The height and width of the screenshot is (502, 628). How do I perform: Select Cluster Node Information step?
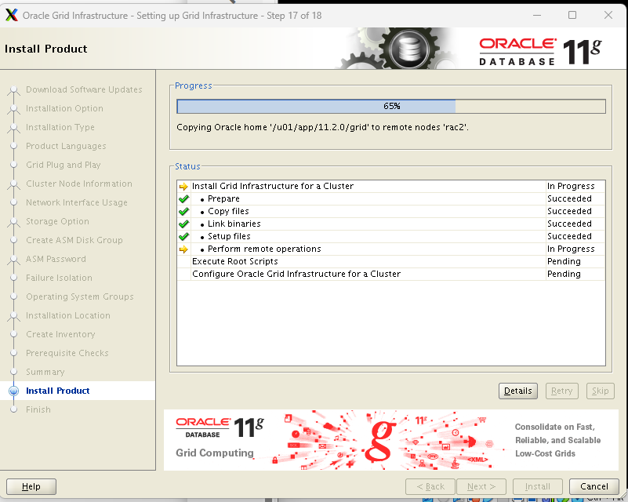click(79, 184)
